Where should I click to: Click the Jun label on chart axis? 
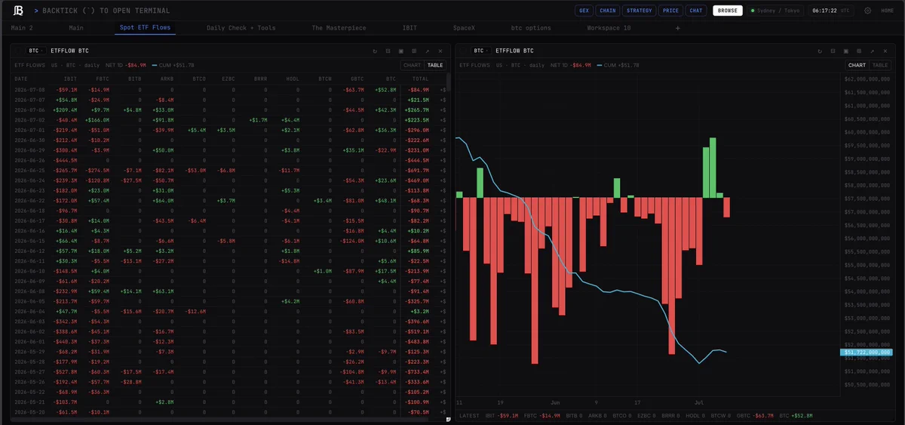tap(556, 402)
